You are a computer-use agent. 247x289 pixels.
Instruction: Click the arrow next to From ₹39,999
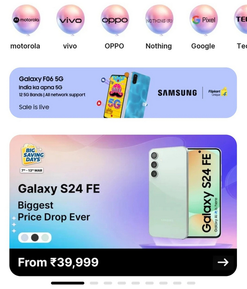point(223,263)
